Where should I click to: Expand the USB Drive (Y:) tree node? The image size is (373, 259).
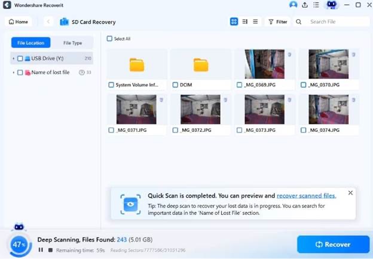pos(13,58)
